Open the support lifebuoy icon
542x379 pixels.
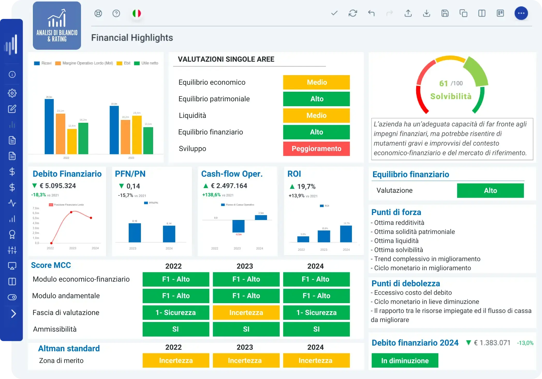[x=98, y=13]
